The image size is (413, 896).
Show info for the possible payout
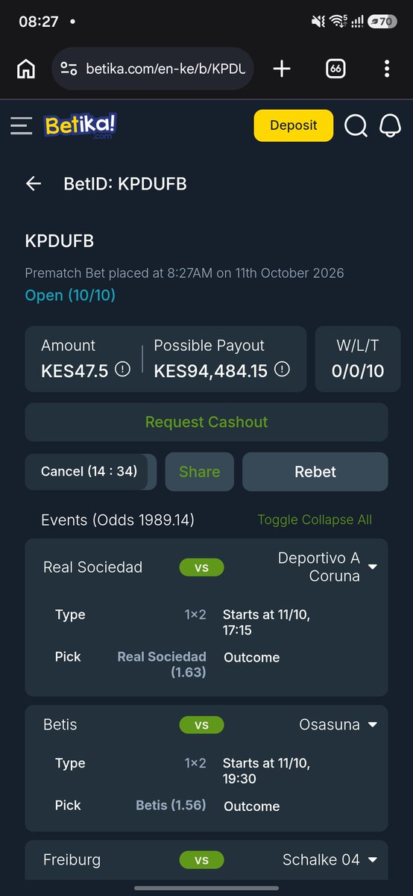[x=282, y=369]
